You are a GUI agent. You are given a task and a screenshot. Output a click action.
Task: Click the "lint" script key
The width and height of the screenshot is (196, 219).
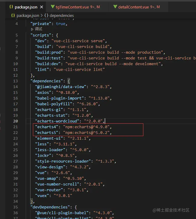(42, 70)
